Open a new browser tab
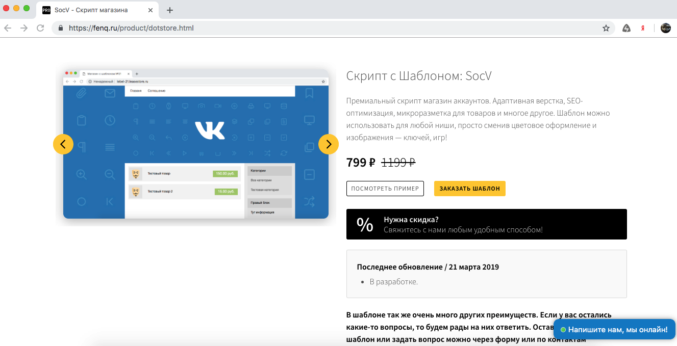Image resolution: width=677 pixels, height=346 pixels. [x=170, y=10]
